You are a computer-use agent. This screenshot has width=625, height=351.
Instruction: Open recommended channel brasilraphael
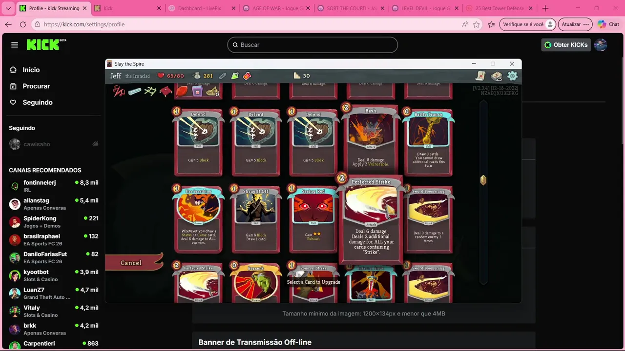click(54, 240)
